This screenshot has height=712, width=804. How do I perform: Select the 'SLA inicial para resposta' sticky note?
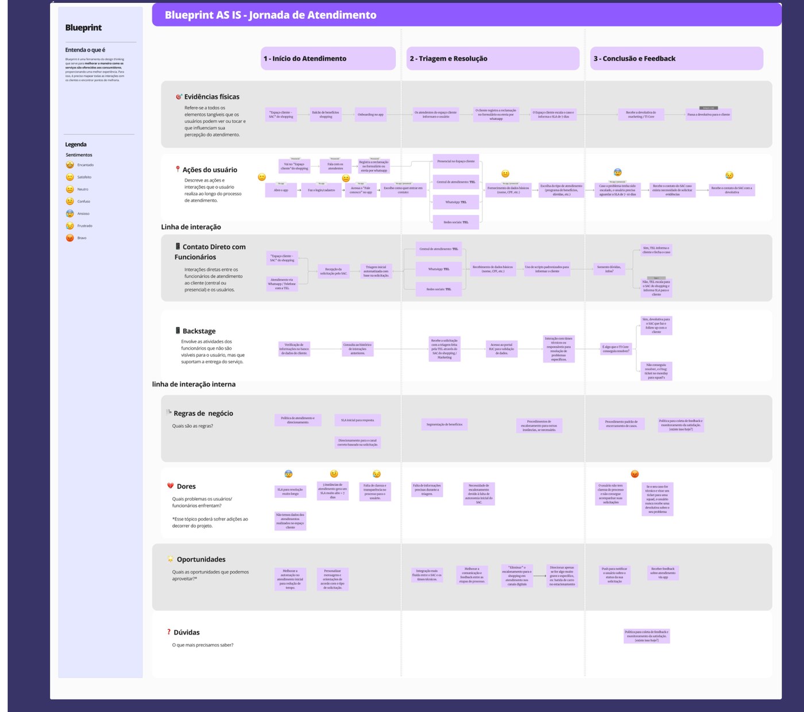point(358,420)
